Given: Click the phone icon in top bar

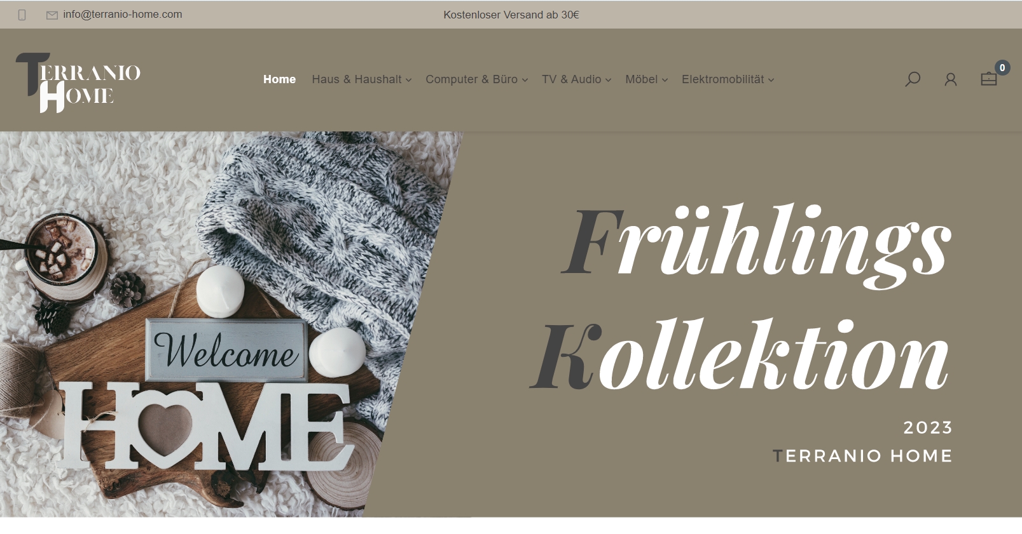Looking at the screenshot, I should coord(22,15).
